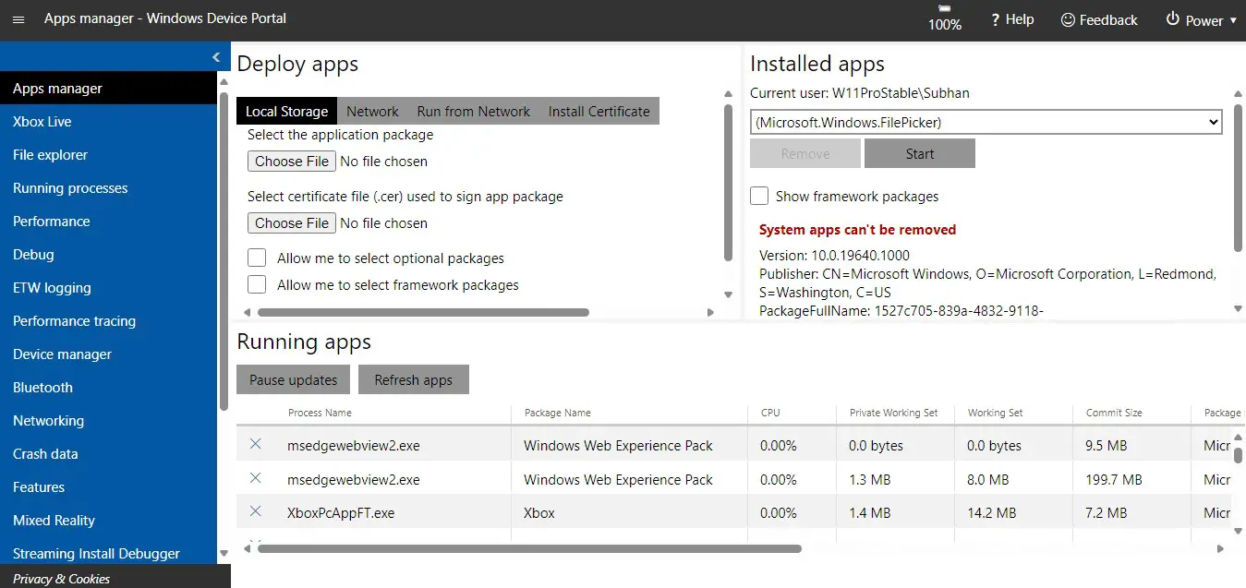Click the Version: 10.0.19640.1000 text
1246x588 pixels.
(x=834, y=255)
